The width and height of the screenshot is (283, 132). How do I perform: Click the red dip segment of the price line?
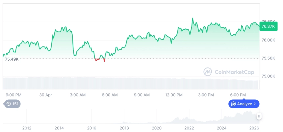click(97, 60)
